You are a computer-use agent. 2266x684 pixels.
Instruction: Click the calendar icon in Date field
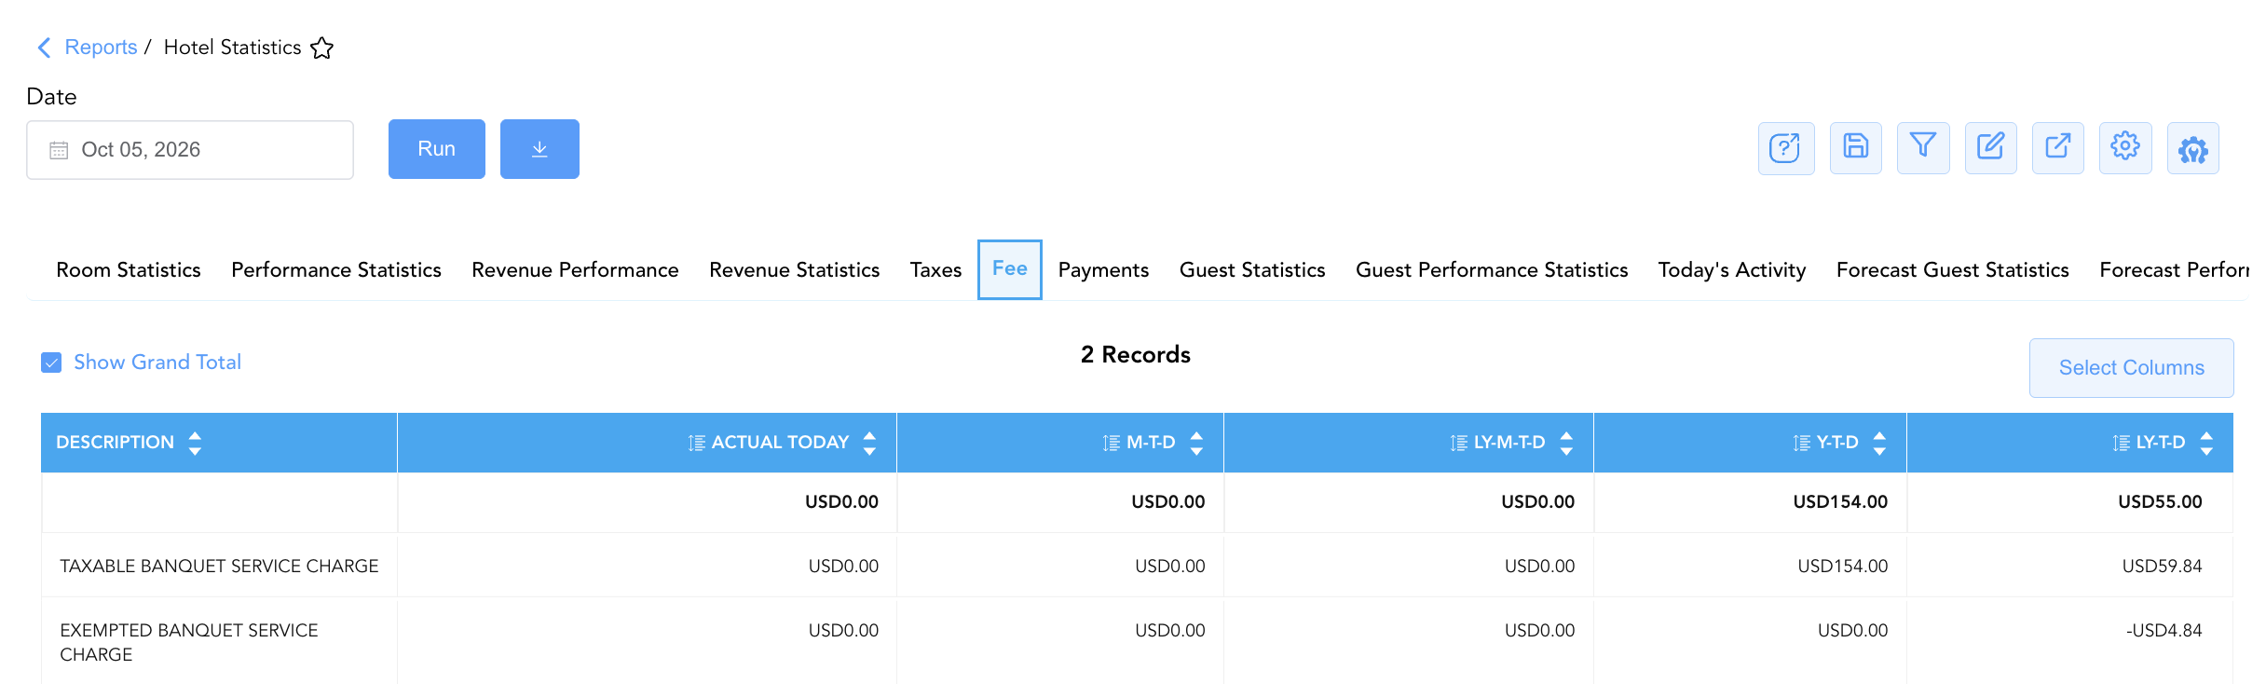[x=59, y=150]
